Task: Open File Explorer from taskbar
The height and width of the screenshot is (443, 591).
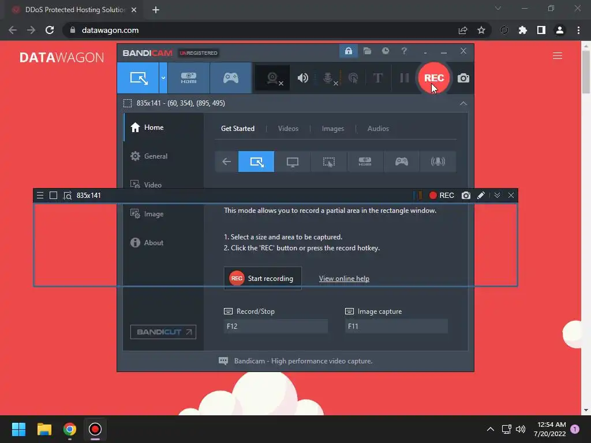Action: (x=44, y=429)
